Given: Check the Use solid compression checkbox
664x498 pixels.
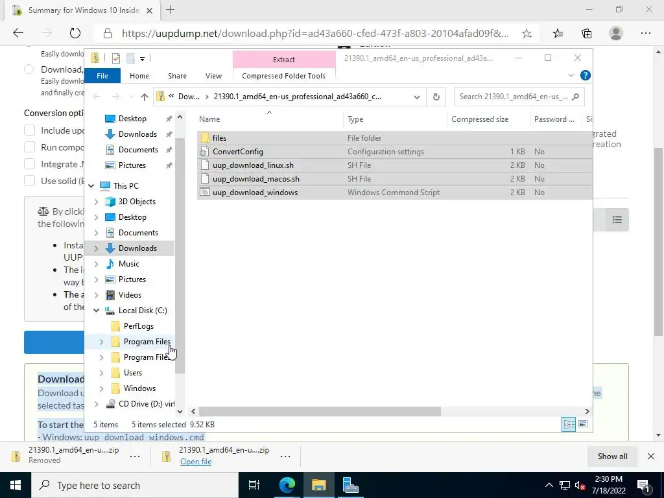Looking at the screenshot, I should pyautogui.click(x=30, y=181).
